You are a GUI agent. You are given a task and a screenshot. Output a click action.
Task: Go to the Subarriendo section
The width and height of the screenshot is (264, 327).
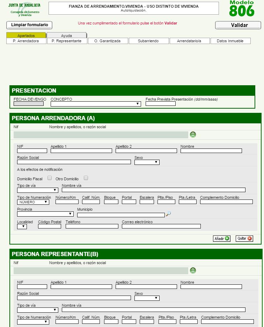148,41
